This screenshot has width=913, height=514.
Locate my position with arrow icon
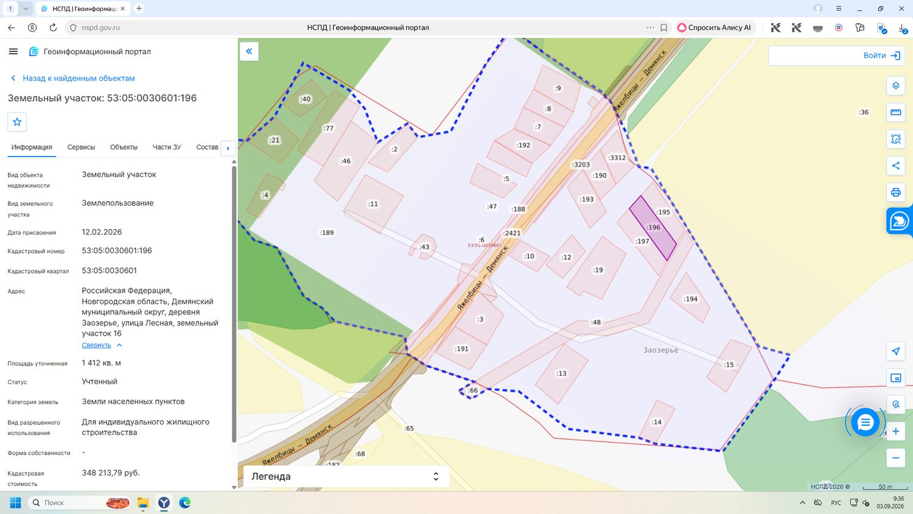[895, 351]
